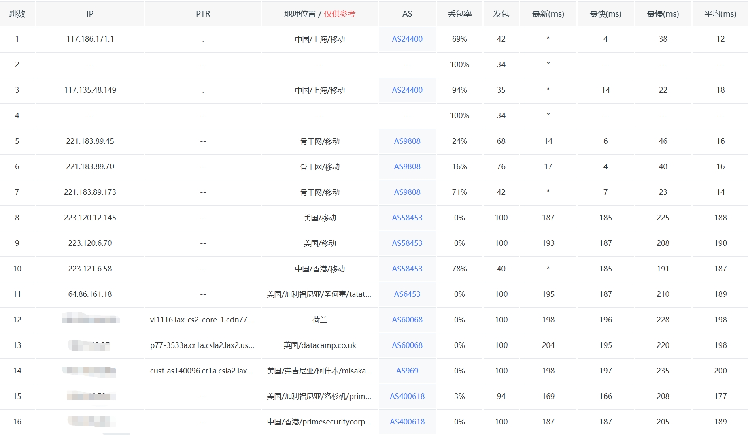
Task: Click the 跳数 column header
Action: pyautogui.click(x=17, y=14)
